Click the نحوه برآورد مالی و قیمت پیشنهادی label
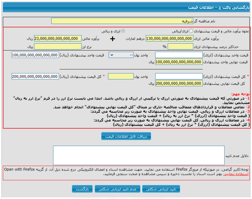This screenshot has height=199, width=252. click(x=221, y=31)
